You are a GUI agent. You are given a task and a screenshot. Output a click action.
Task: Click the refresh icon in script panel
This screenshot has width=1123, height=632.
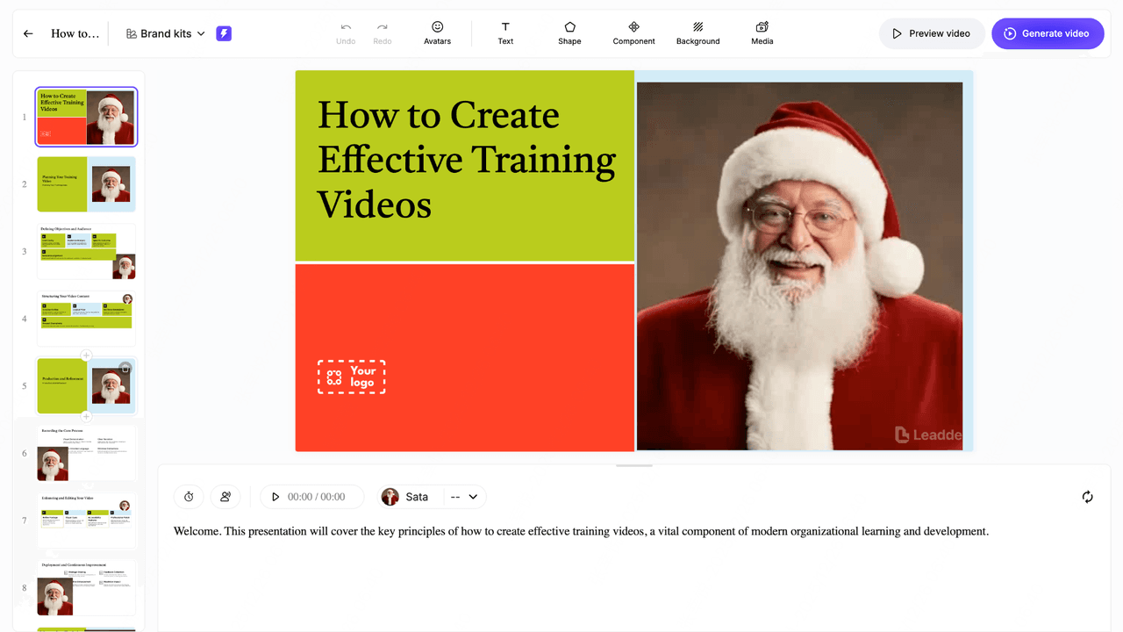tap(1087, 497)
